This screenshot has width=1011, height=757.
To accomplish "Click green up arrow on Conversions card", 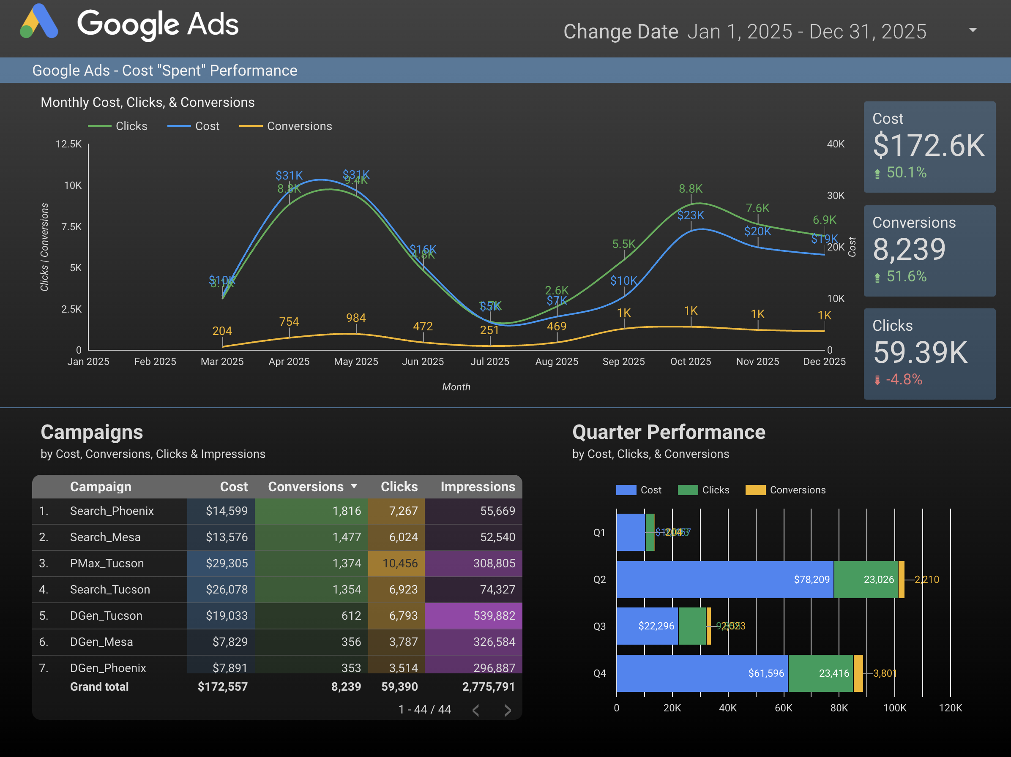I will click(877, 277).
